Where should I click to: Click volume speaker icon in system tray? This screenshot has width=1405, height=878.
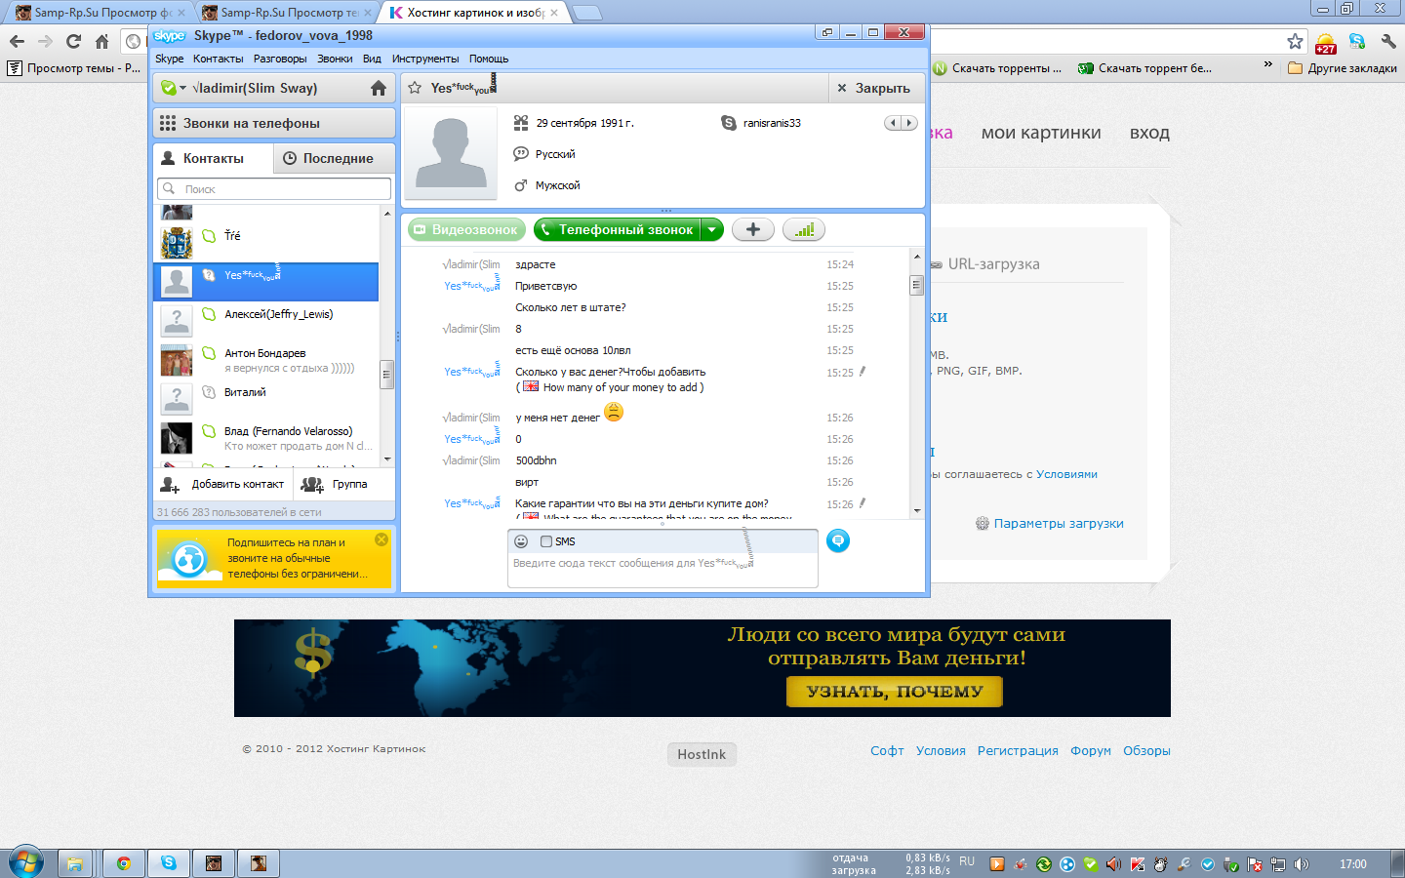(x=1301, y=864)
